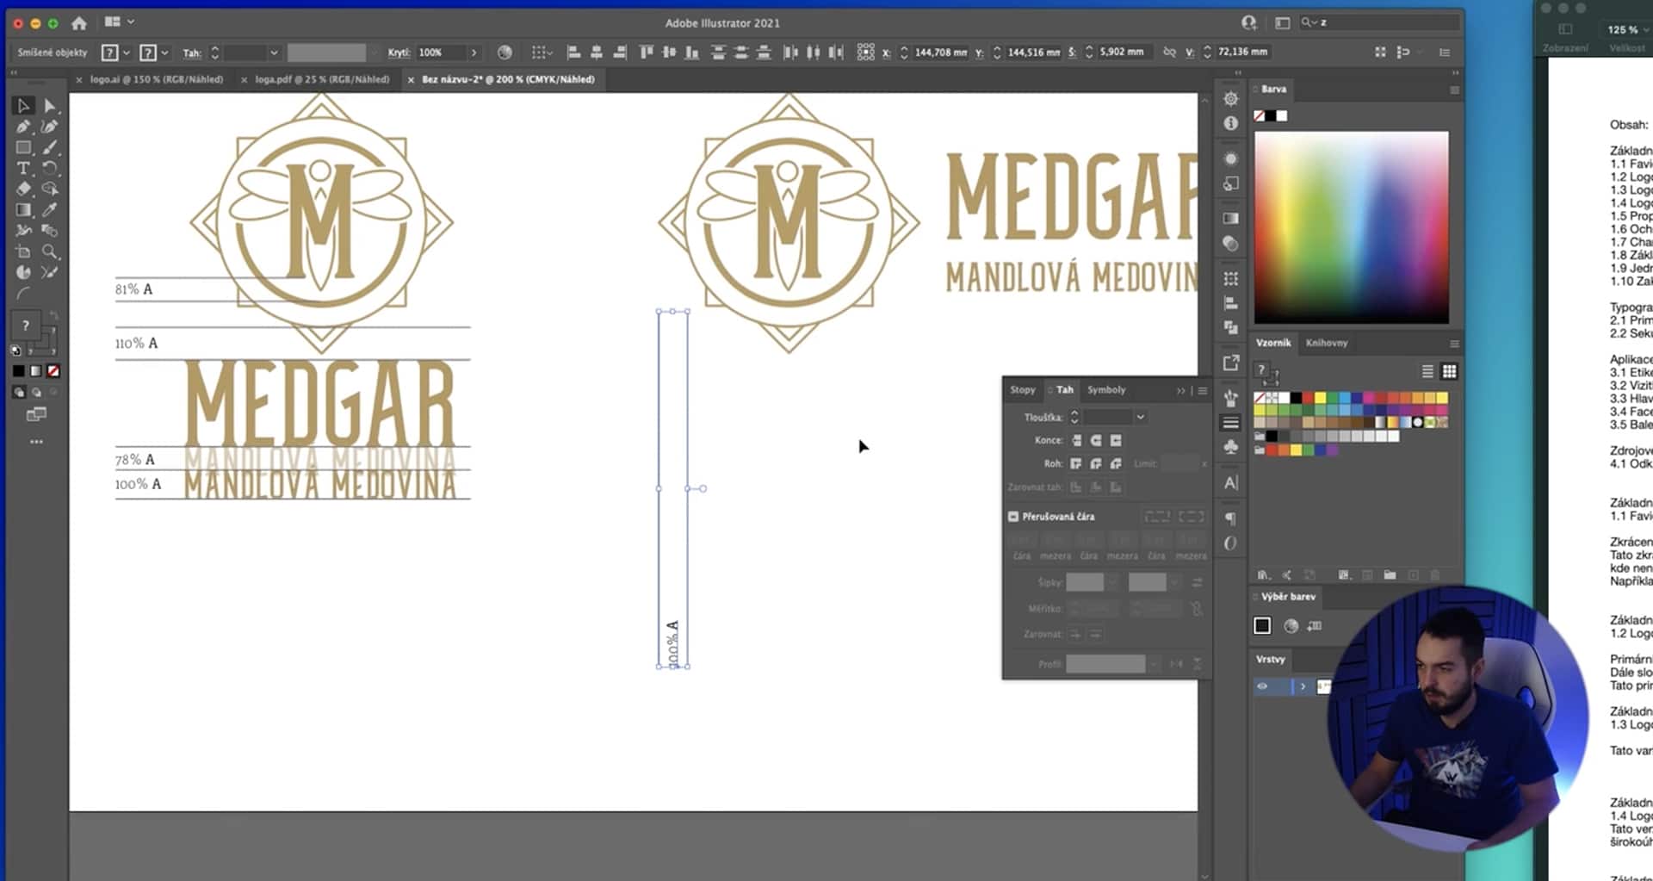The width and height of the screenshot is (1653, 881).
Task: Enable Přerušovaná čára checkbox
Action: (1013, 517)
